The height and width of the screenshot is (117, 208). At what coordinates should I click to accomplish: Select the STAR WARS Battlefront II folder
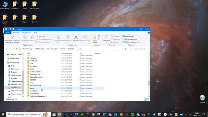point(38,96)
